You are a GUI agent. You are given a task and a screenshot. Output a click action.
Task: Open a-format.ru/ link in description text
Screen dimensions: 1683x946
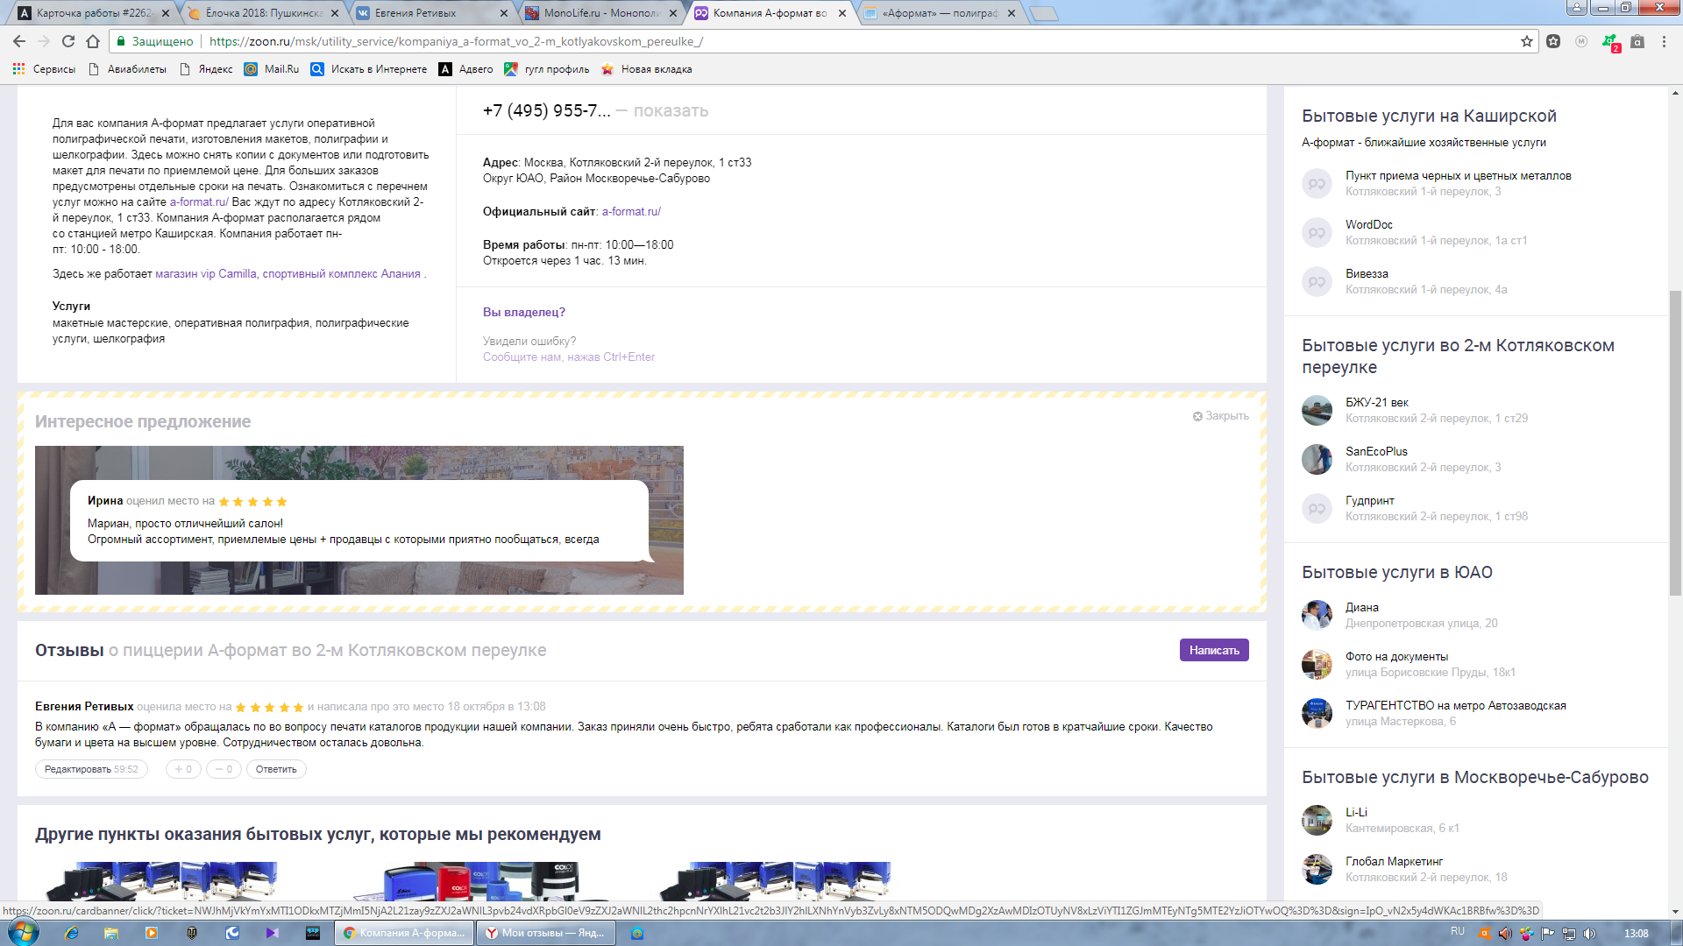(x=199, y=201)
